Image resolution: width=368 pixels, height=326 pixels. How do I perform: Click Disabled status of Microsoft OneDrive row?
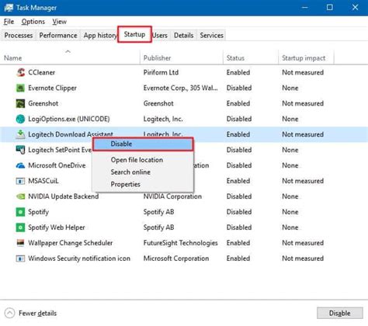(x=239, y=165)
